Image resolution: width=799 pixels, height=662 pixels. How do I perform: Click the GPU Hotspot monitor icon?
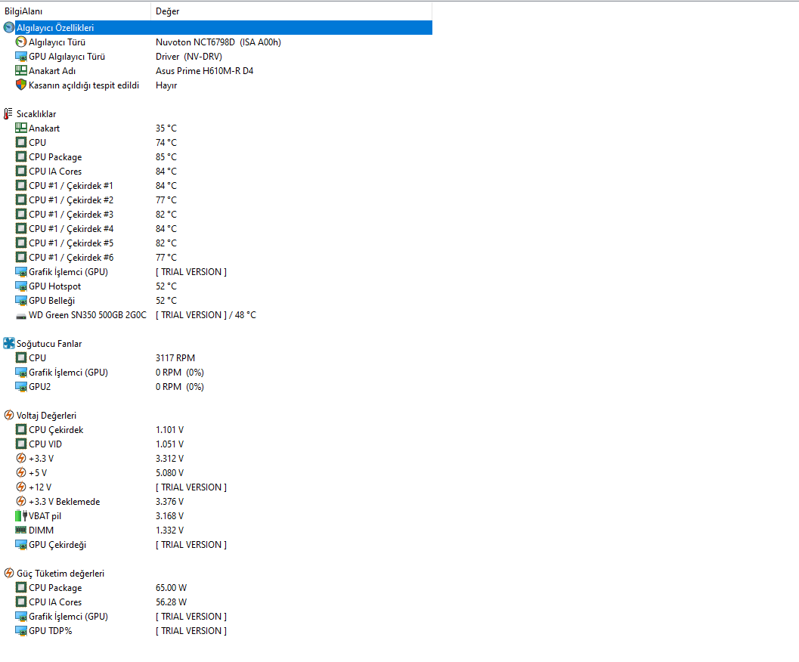point(21,286)
